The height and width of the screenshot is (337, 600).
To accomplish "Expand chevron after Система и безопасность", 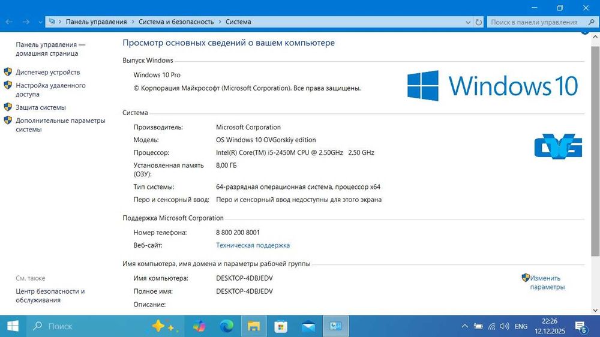I will pos(220,22).
